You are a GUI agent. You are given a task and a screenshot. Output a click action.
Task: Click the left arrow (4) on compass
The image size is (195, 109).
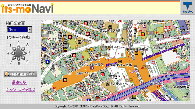point(12,53)
